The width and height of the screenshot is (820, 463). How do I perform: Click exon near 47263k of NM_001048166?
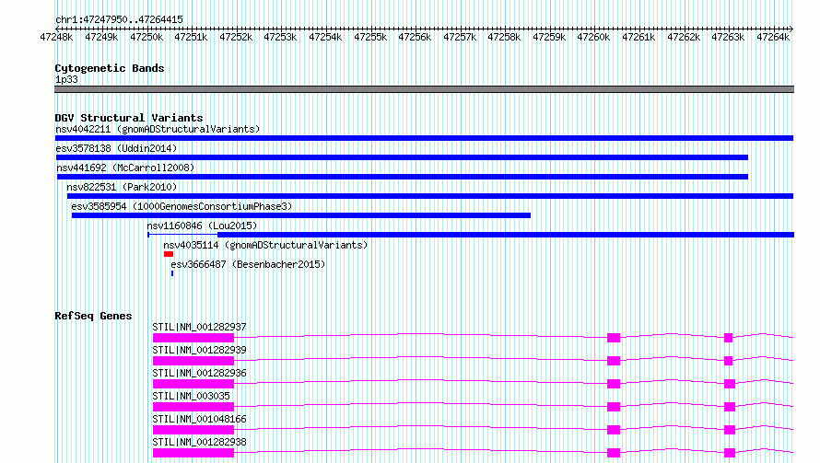coord(730,430)
